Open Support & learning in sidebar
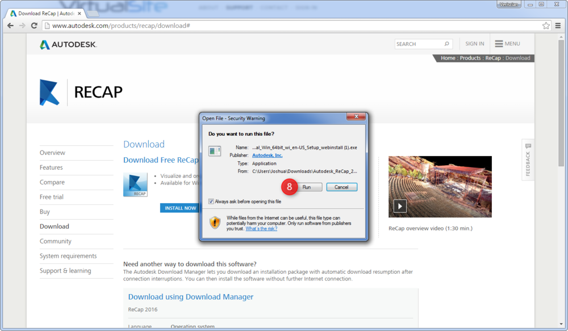The height and width of the screenshot is (331, 568). pyautogui.click(x=65, y=270)
